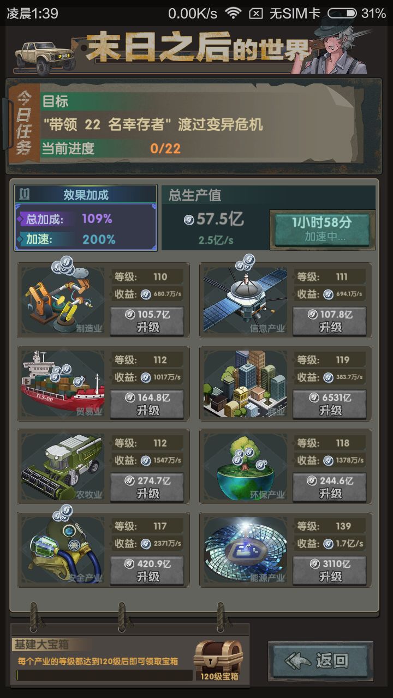Click the chest progress bar

pyautogui.click(x=104, y=675)
